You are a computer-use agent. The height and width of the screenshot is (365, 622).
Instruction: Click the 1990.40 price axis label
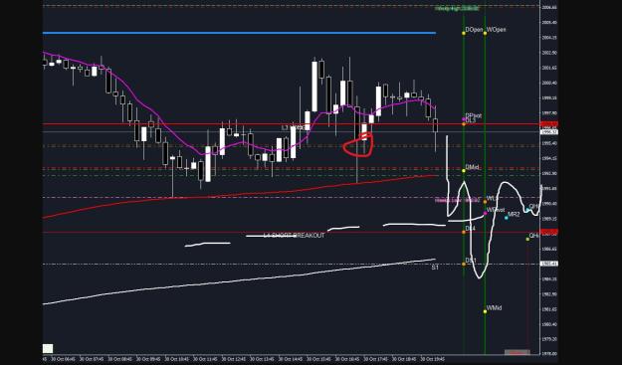(x=549, y=203)
